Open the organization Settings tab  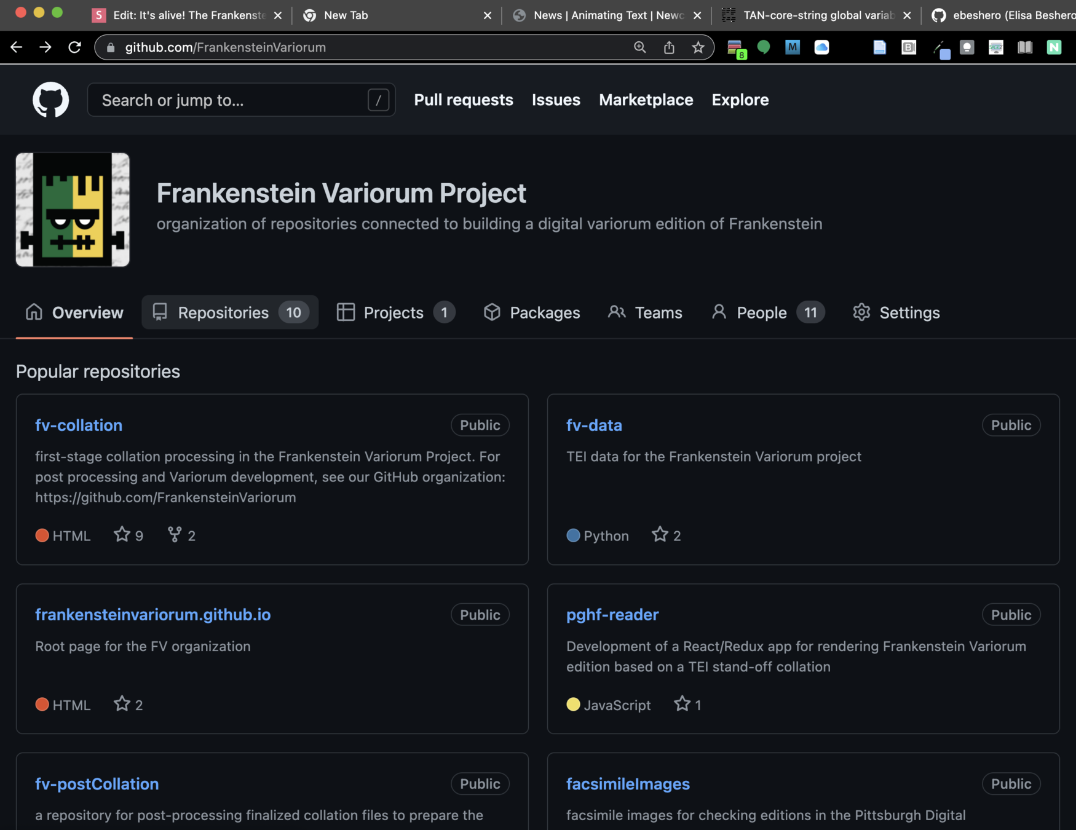[x=896, y=312]
